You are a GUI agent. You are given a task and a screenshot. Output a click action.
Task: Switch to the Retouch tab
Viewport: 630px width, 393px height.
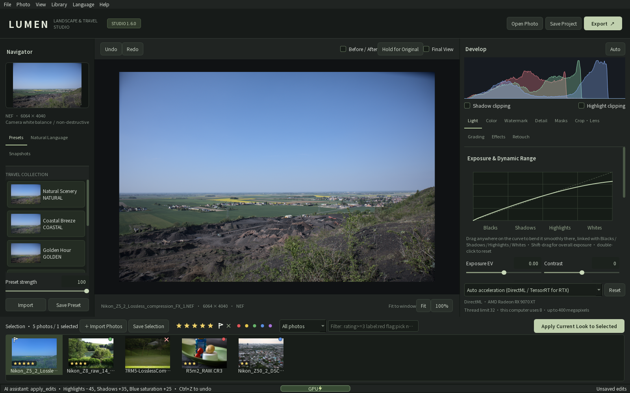pos(521,137)
